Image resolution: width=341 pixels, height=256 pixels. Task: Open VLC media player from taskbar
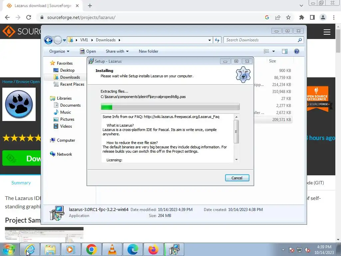[x=112, y=249]
